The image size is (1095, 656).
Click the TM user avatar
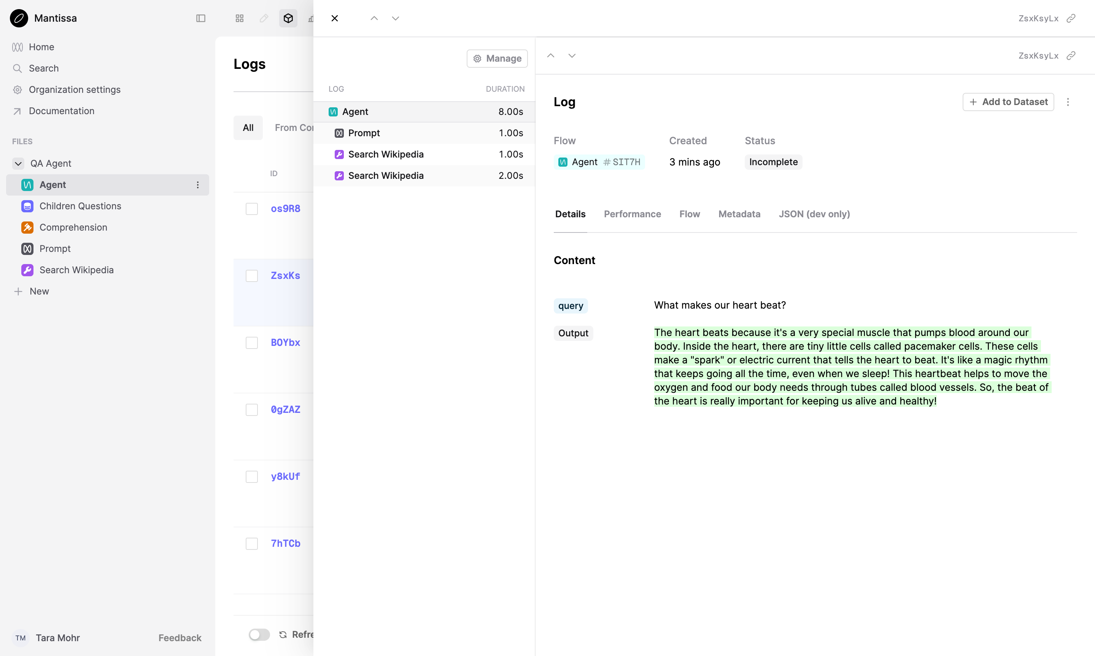pos(20,638)
